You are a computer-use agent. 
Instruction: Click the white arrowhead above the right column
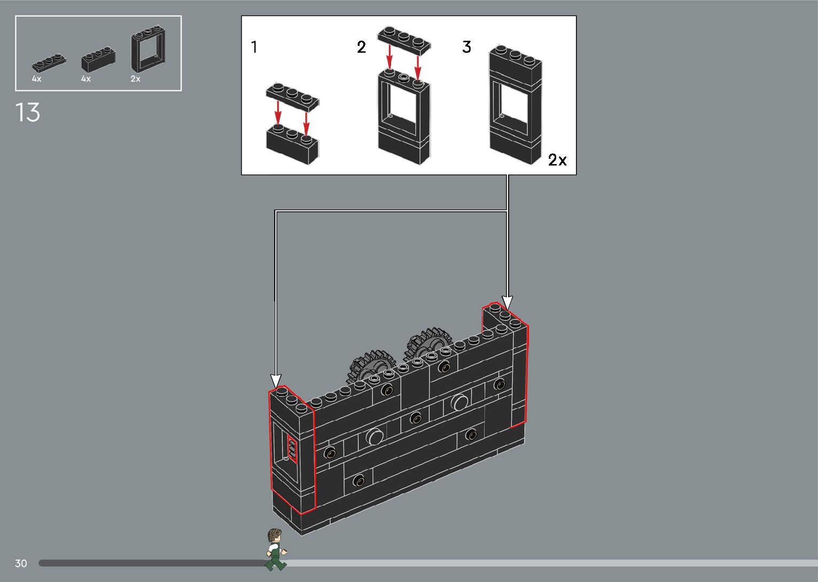coord(507,302)
